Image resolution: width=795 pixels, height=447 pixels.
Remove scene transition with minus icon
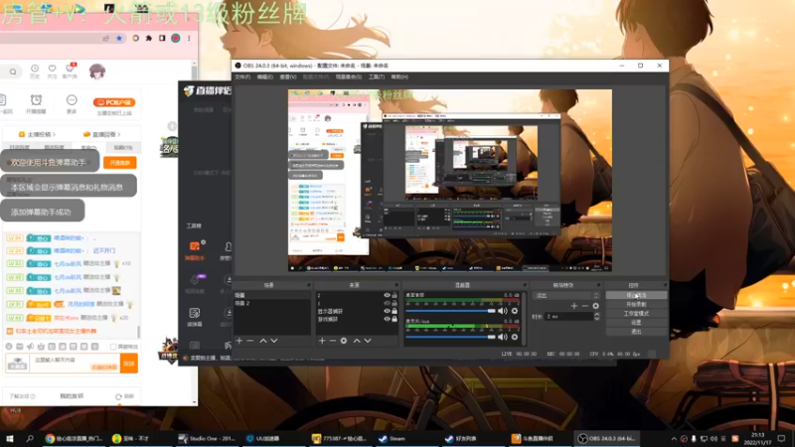tap(584, 306)
